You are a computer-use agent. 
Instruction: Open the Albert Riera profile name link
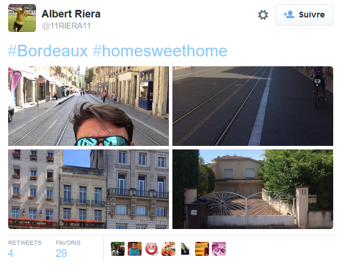coord(71,14)
